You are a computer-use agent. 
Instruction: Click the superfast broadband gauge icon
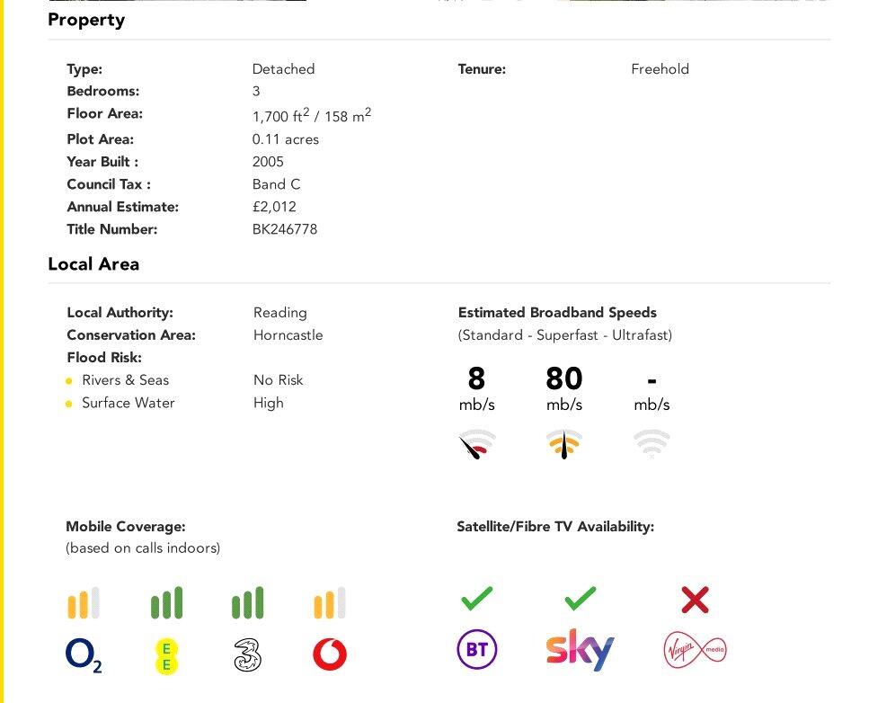point(563,444)
